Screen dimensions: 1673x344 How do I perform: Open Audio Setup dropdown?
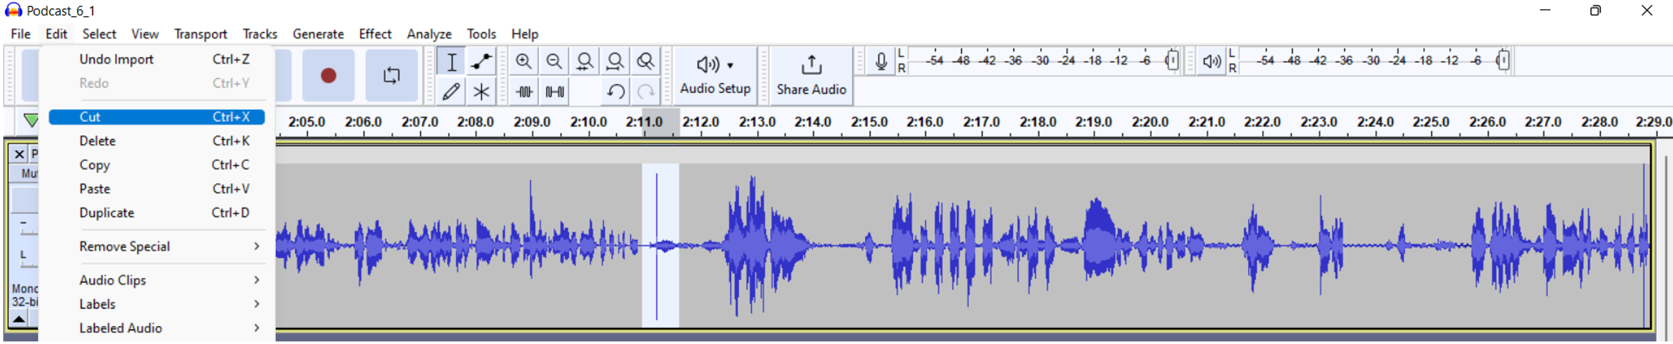tap(715, 75)
